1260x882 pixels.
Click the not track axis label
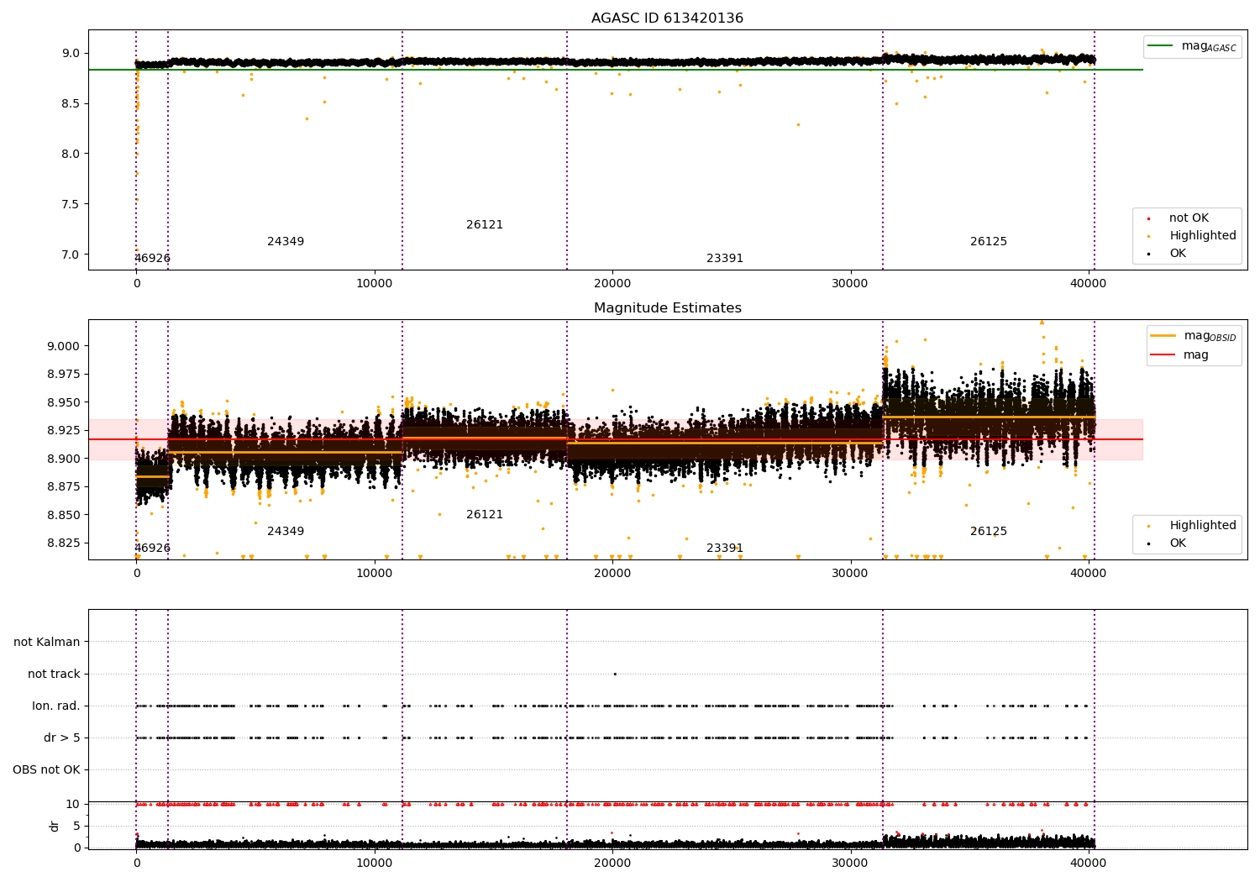coord(54,675)
